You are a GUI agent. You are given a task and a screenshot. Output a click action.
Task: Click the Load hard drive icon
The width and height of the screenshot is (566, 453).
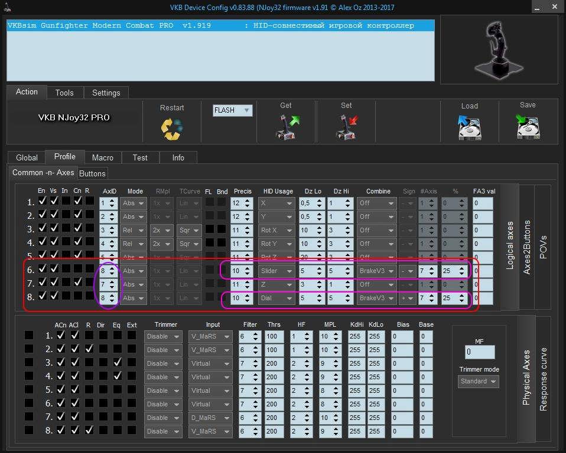coord(469,128)
